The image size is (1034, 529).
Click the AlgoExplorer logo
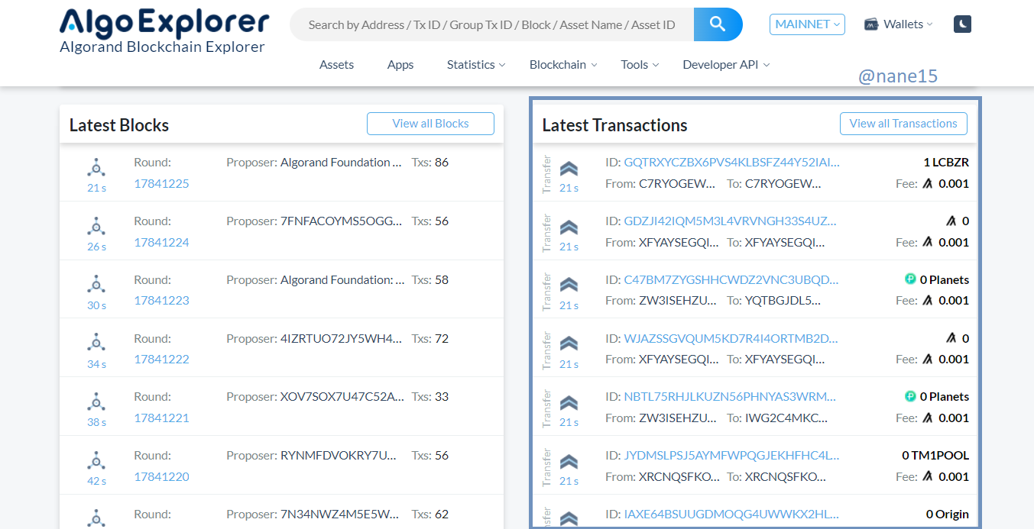click(164, 31)
